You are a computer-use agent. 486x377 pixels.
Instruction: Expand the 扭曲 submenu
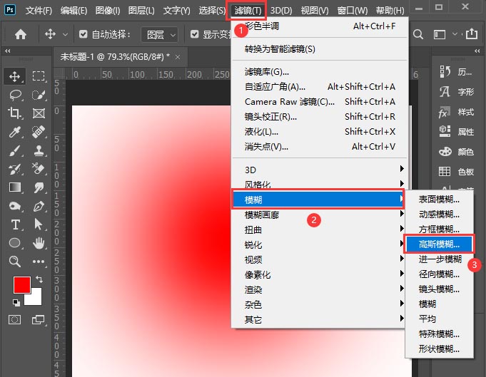click(x=318, y=229)
